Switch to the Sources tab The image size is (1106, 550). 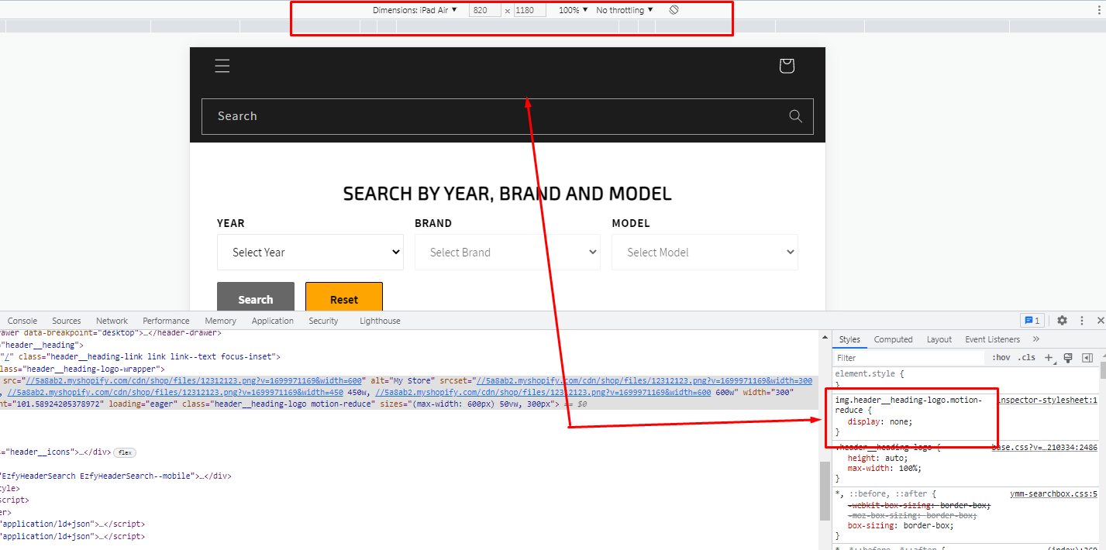(x=67, y=321)
